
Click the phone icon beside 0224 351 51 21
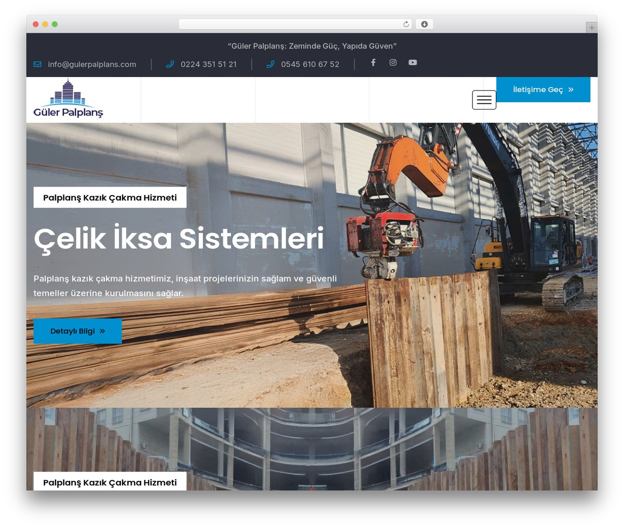[170, 64]
